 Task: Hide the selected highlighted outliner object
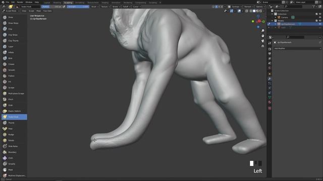[320, 24]
